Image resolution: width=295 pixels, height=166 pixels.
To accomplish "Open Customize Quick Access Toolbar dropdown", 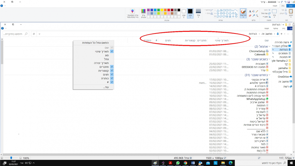I will click(279, 2).
